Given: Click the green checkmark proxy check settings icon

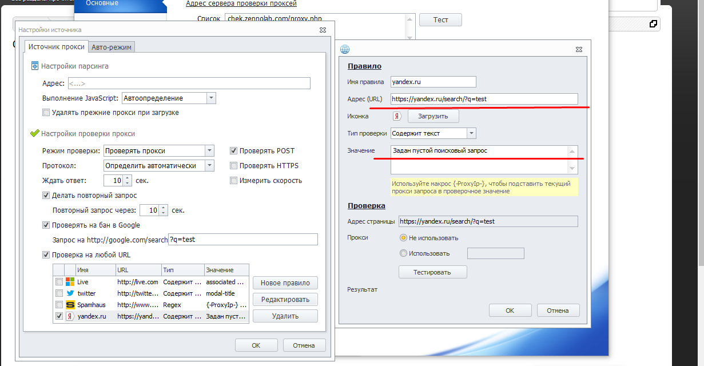Looking at the screenshot, I should point(35,133).
